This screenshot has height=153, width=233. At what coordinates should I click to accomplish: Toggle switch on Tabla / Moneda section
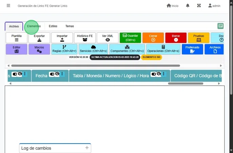(x=153, y=74)
